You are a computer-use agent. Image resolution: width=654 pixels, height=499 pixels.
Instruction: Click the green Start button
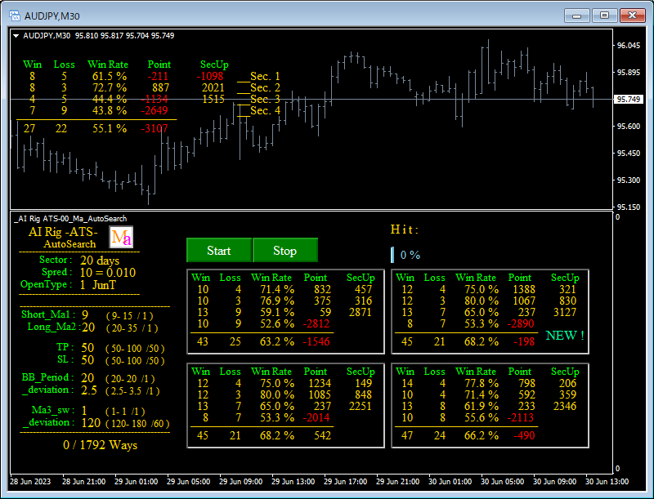coord(219,250)
